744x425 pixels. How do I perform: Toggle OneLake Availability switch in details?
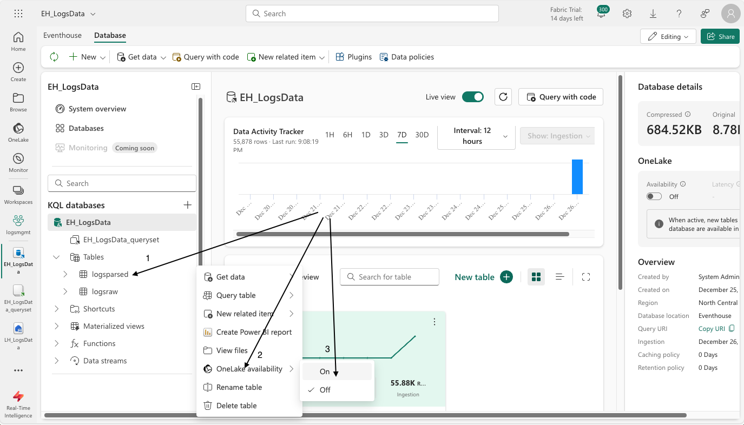654,196
